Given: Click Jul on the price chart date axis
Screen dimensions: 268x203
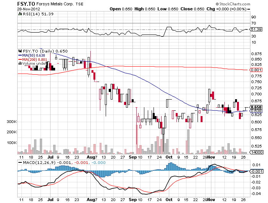Looking at the screenshot, I should coord(51,157).
